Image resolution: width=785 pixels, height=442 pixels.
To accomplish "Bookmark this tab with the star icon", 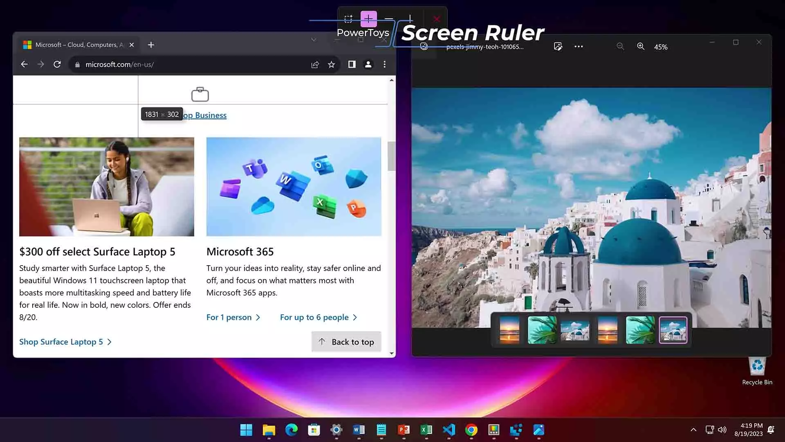I will click(332, 65).
